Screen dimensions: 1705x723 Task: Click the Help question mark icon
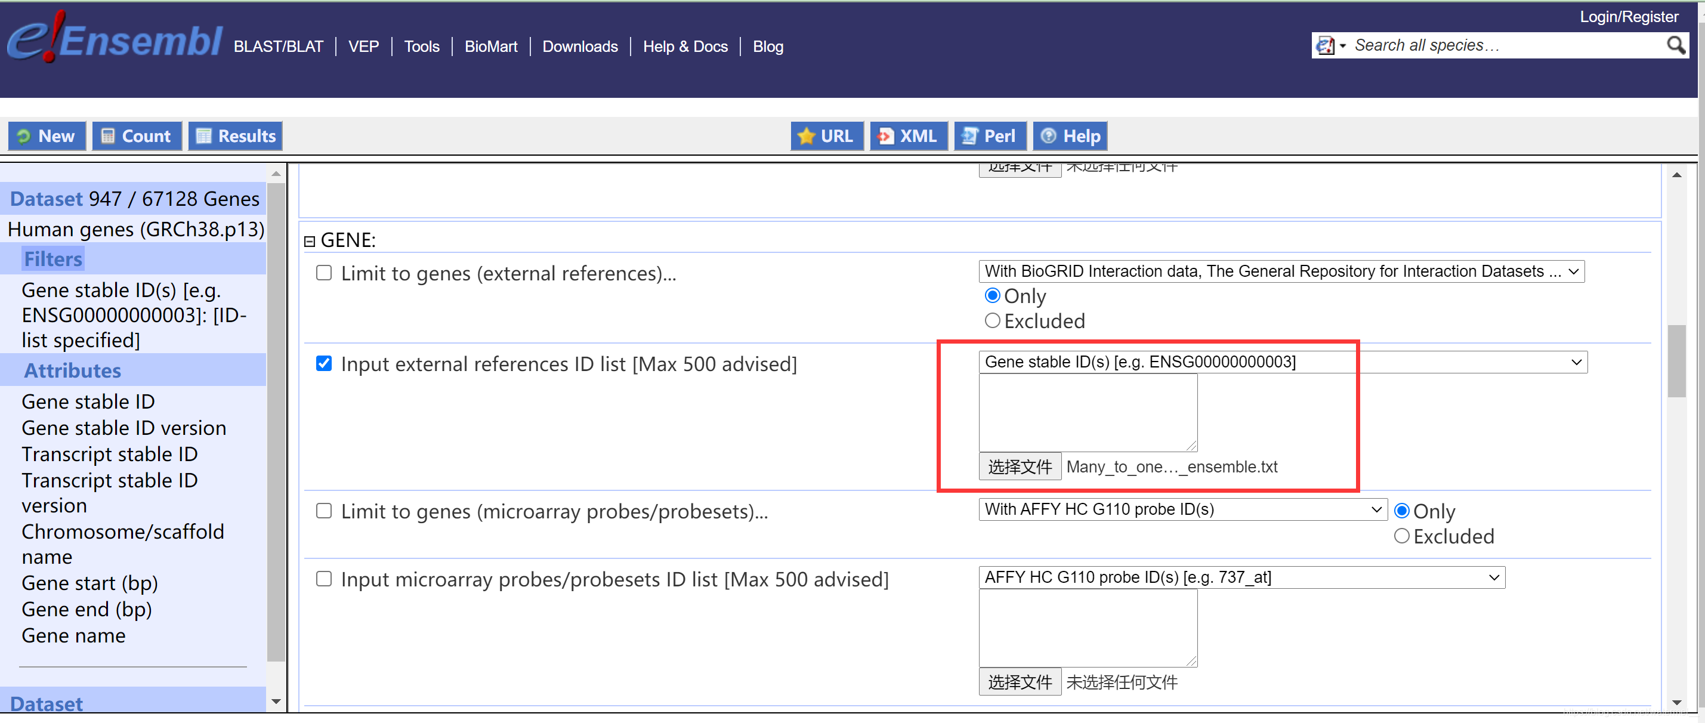(1048, 137)
